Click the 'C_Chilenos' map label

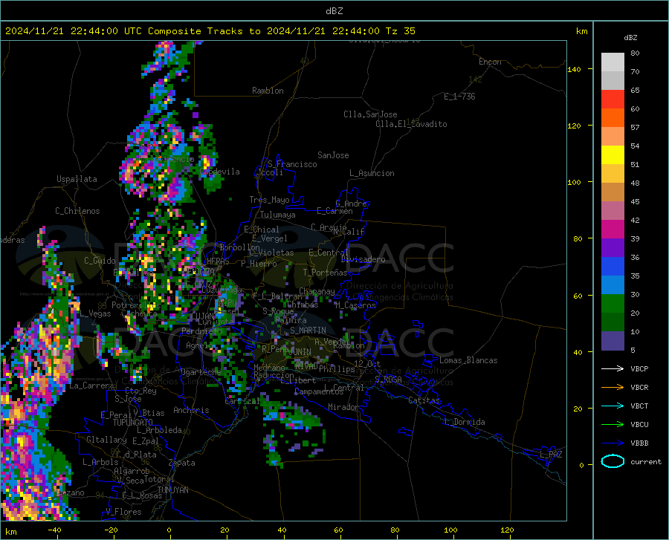pos(77,211)
